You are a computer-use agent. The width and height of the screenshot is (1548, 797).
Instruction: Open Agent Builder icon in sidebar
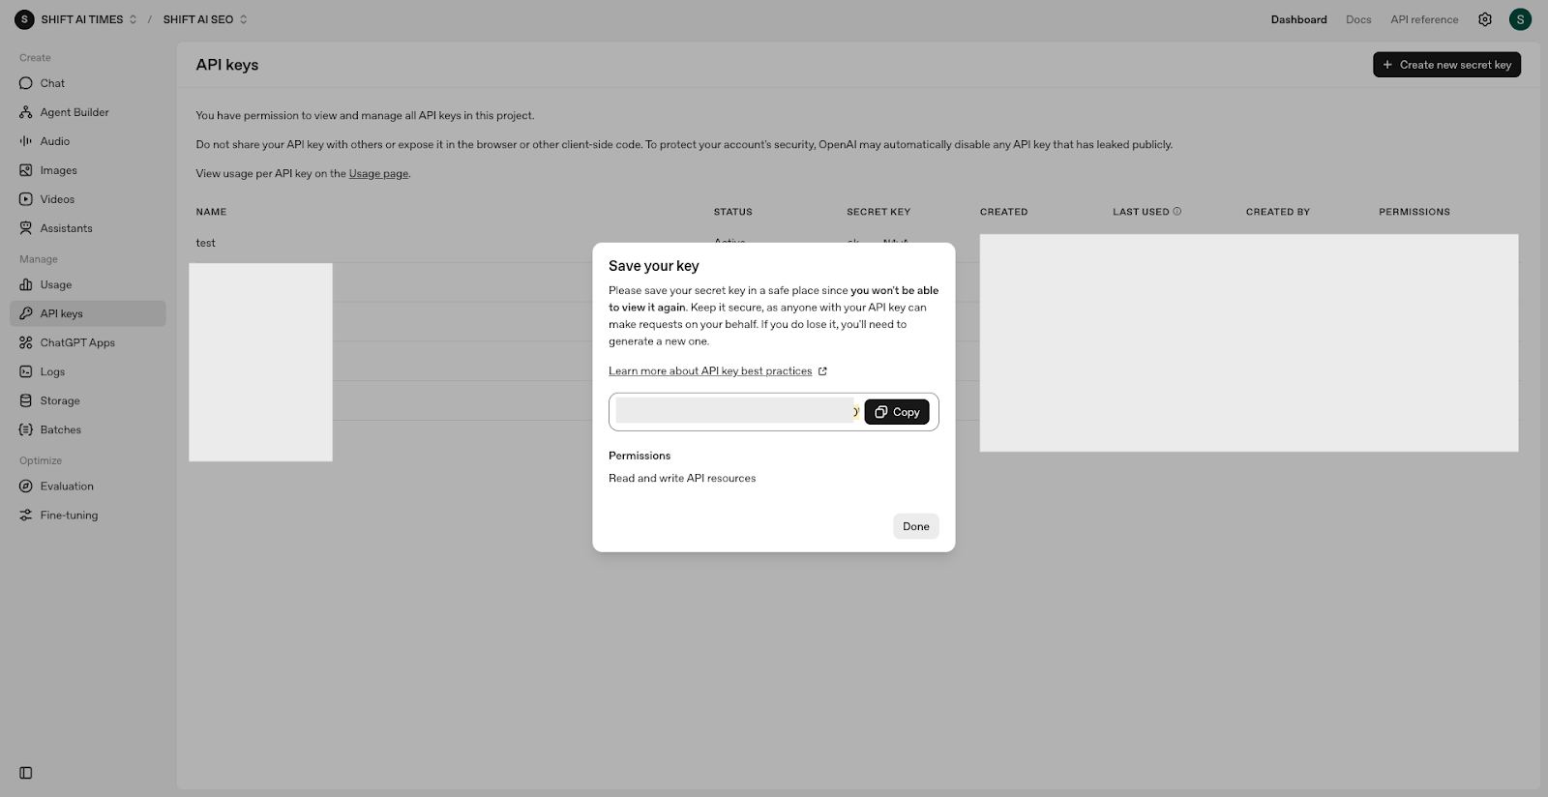coord(26,112)
